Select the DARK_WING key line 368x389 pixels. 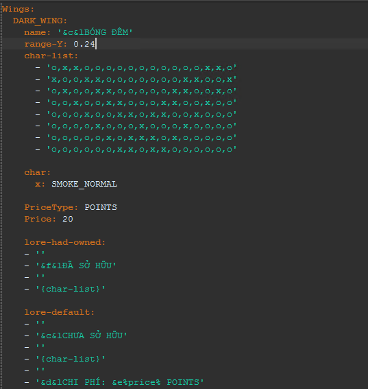pyautogui.click(x=40, y=21)
